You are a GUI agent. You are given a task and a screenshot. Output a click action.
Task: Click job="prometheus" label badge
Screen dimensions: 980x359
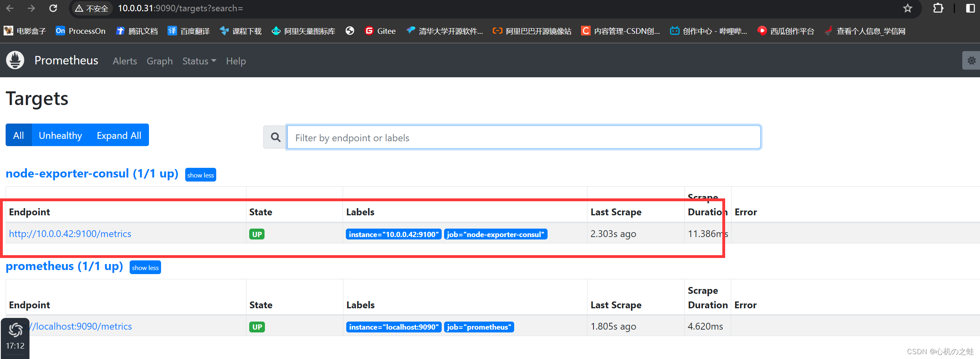479,327
